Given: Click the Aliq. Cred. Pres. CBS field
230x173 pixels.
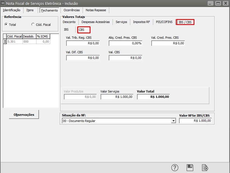Looking at the screenshot, I should click(x=125, y=43).
